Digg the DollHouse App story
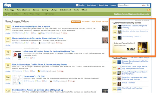Image resolution: width=159 pixels, height=103 pixels. pos(8,71)
